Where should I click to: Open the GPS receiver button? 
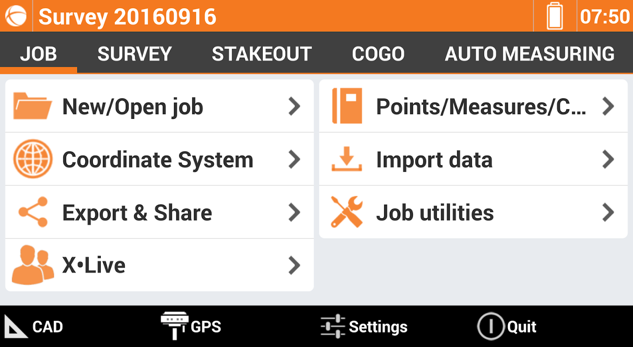(x=191, y=327)
